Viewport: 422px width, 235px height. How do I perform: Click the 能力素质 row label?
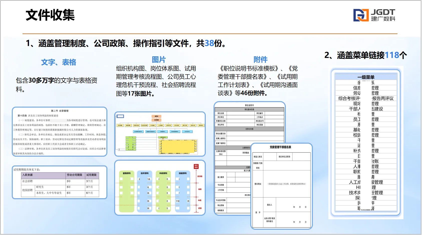[221, 177]
